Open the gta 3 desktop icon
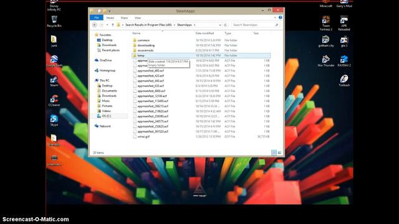 click(x=344, y=41)
